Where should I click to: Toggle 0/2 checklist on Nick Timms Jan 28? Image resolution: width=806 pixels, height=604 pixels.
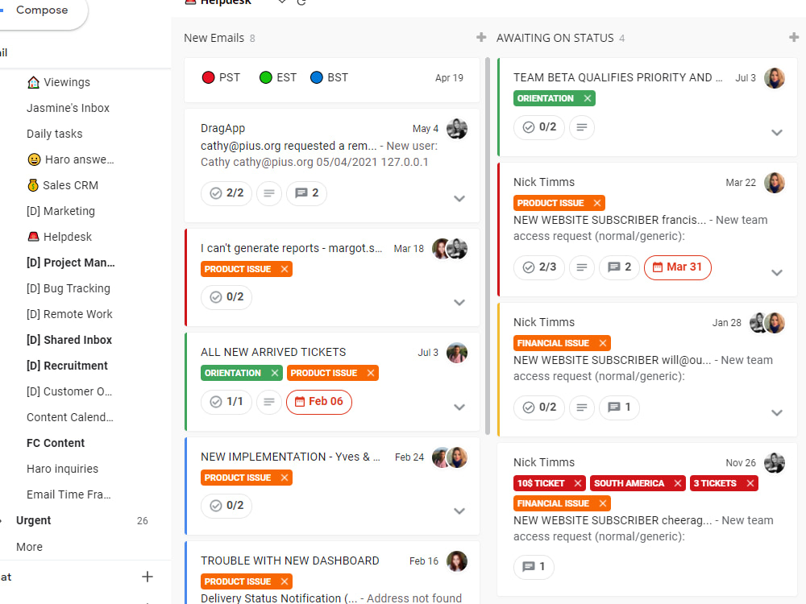point(538,407)
